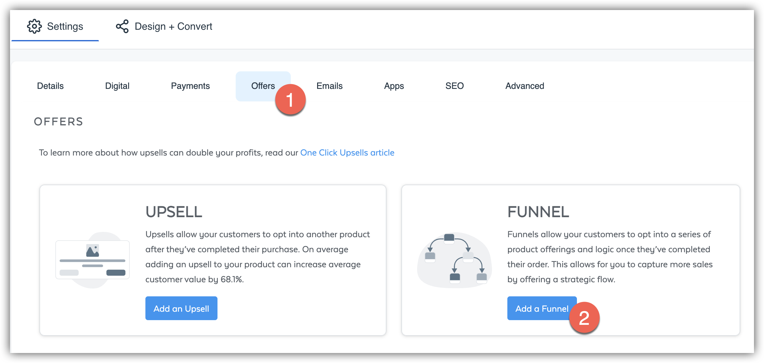This screenshot has width=764, height=363.
Task: Click the red number 1 marker
Action: tap(290, 100)
